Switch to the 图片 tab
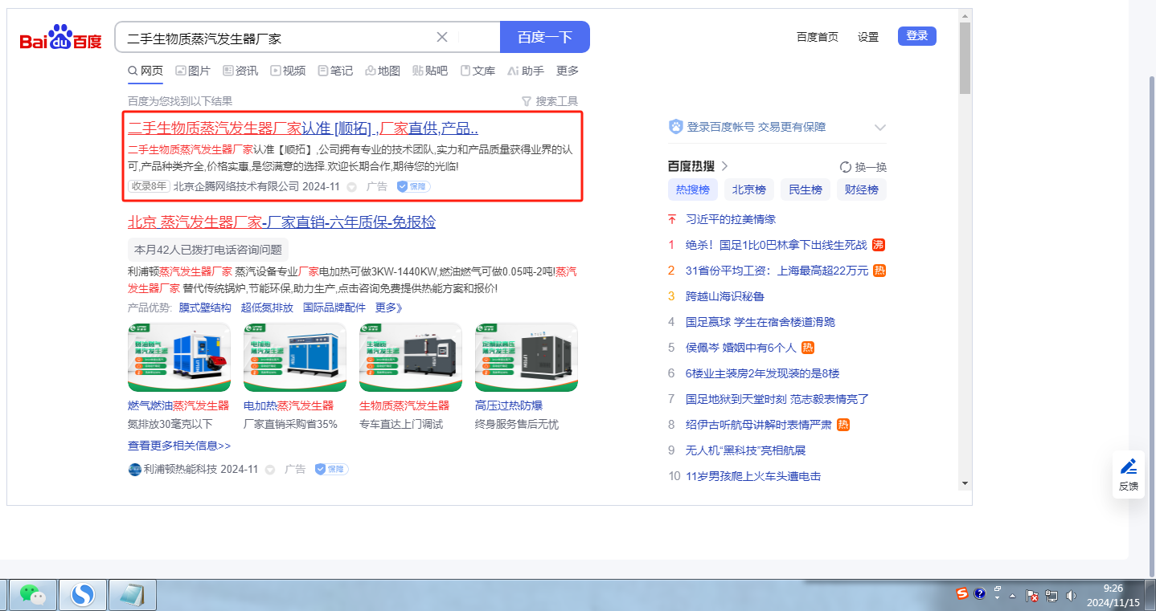The width and height of the screenshot is (1156, 611). [x=193, y=71]
